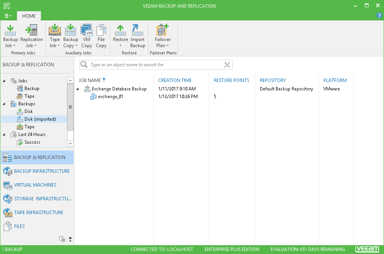
Task: Click the Exchange Database Backup job icon
Action: click(x=87, y=89)
